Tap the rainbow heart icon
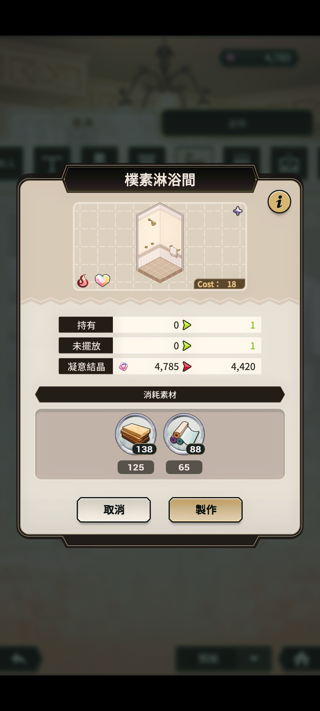320x711 pixels. click(x=102, y=280)
